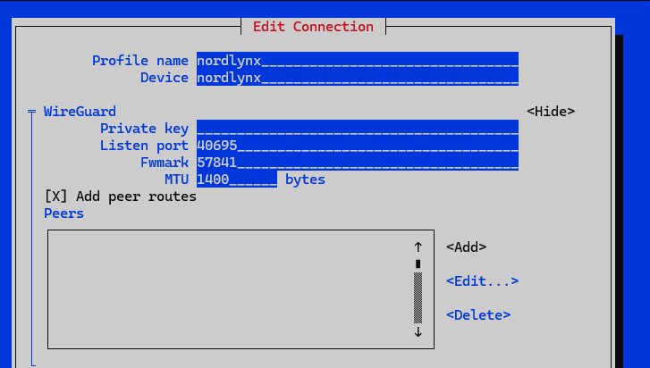Click the Peers heading label
The width and height of the screenshot is (650, 368).
point(63,213)
